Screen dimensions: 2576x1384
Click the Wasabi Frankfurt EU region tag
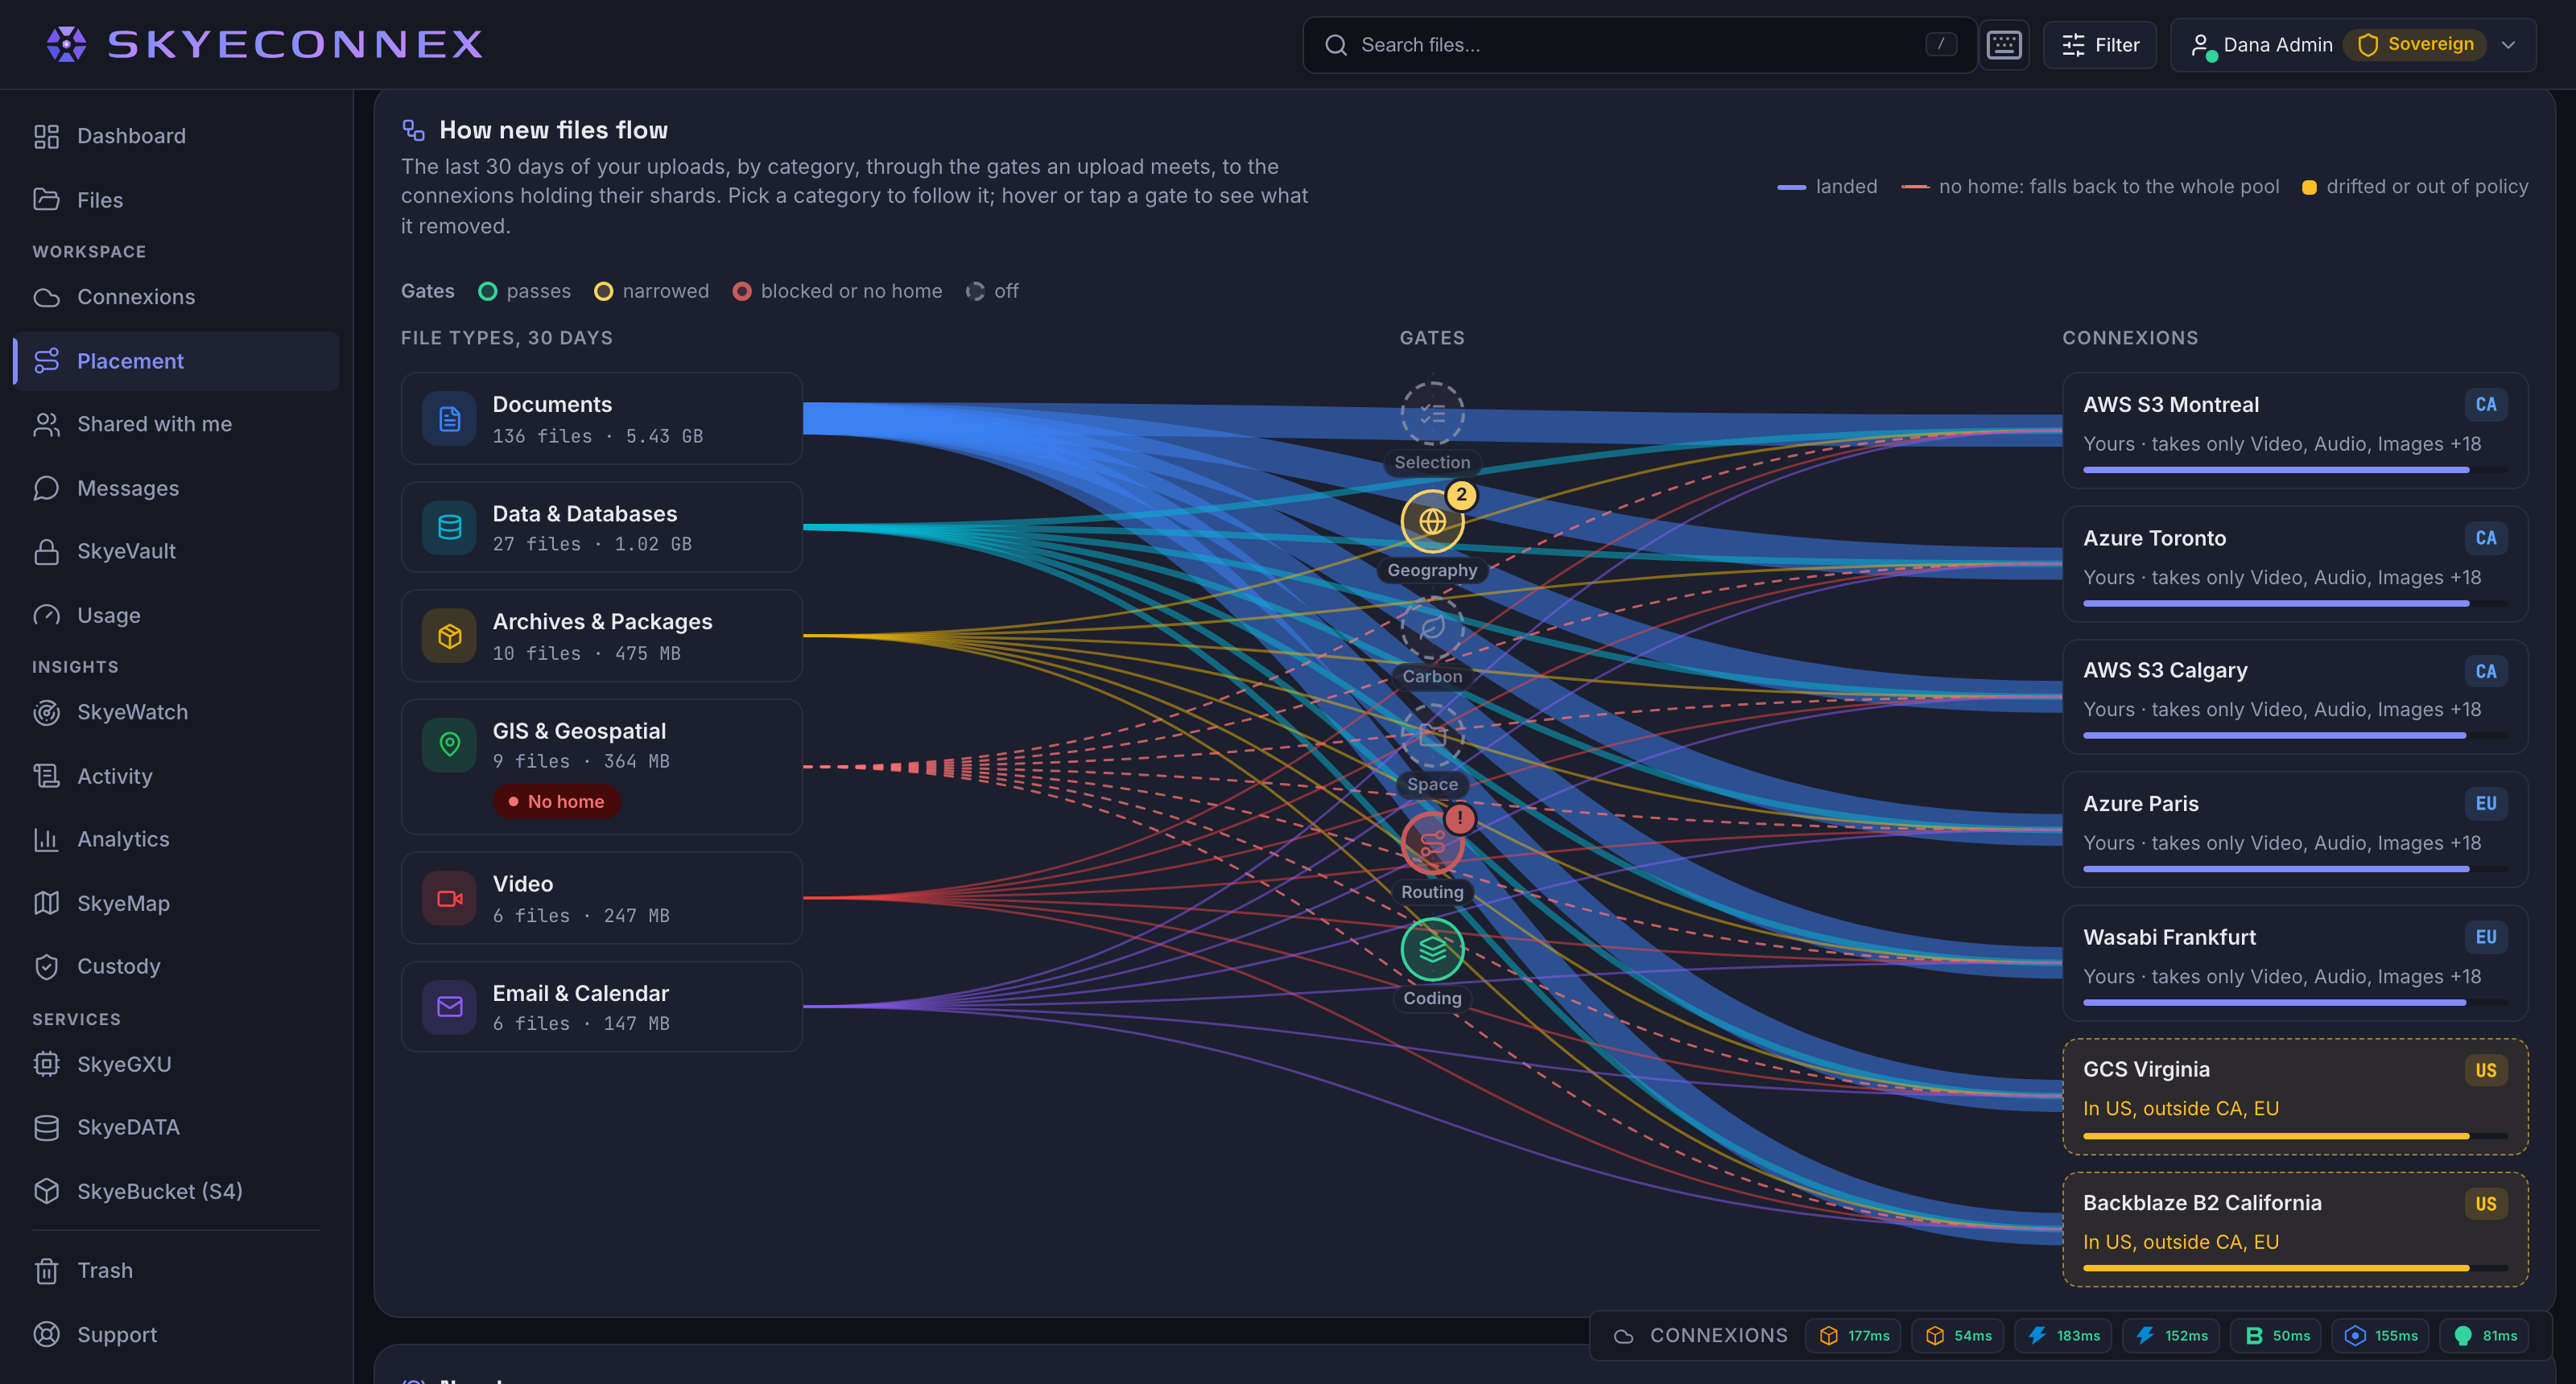click(x=2486, y=937)
